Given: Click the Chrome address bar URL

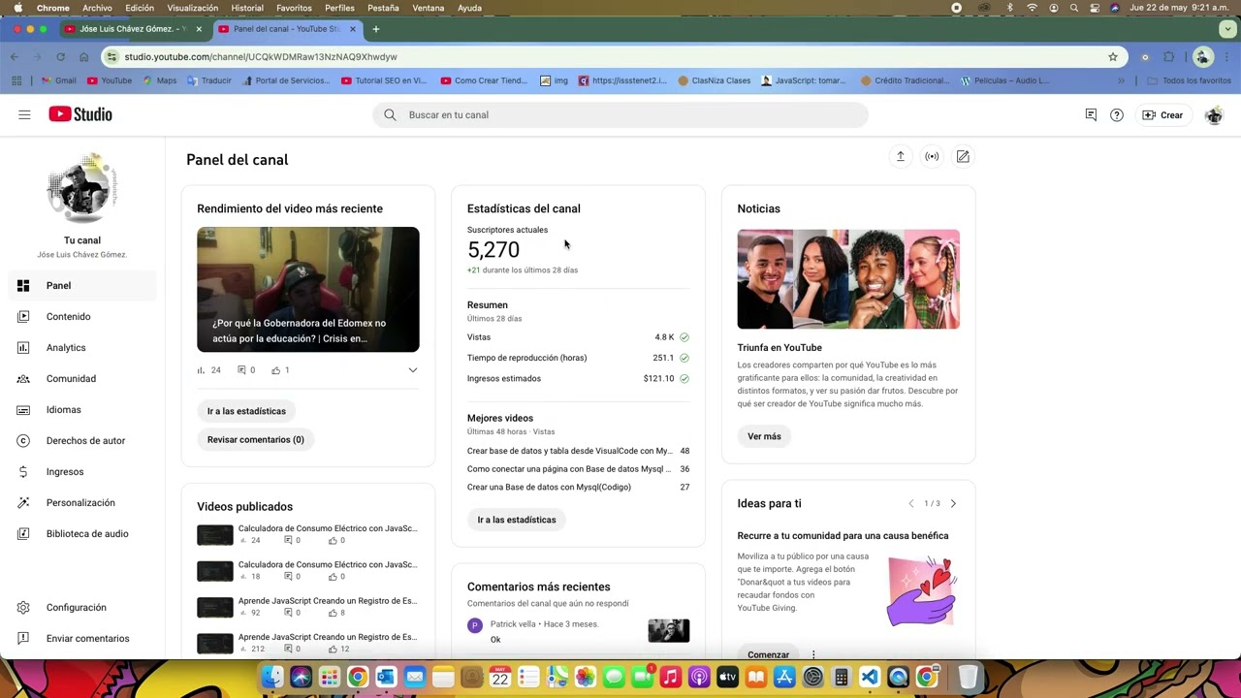Looking at the screenshot, I should pyautogui.click(x=261, y=57).
